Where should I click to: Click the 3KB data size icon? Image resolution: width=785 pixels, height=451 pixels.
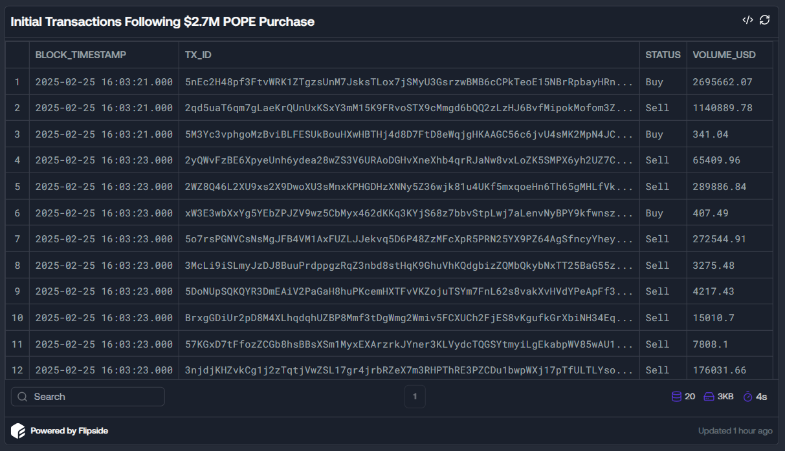709,396
